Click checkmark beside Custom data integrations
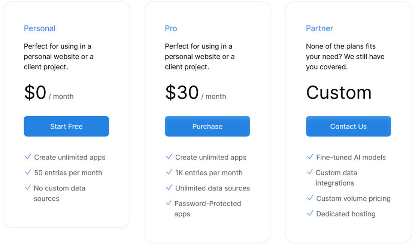The image size is (415, 245). [310, 172]
